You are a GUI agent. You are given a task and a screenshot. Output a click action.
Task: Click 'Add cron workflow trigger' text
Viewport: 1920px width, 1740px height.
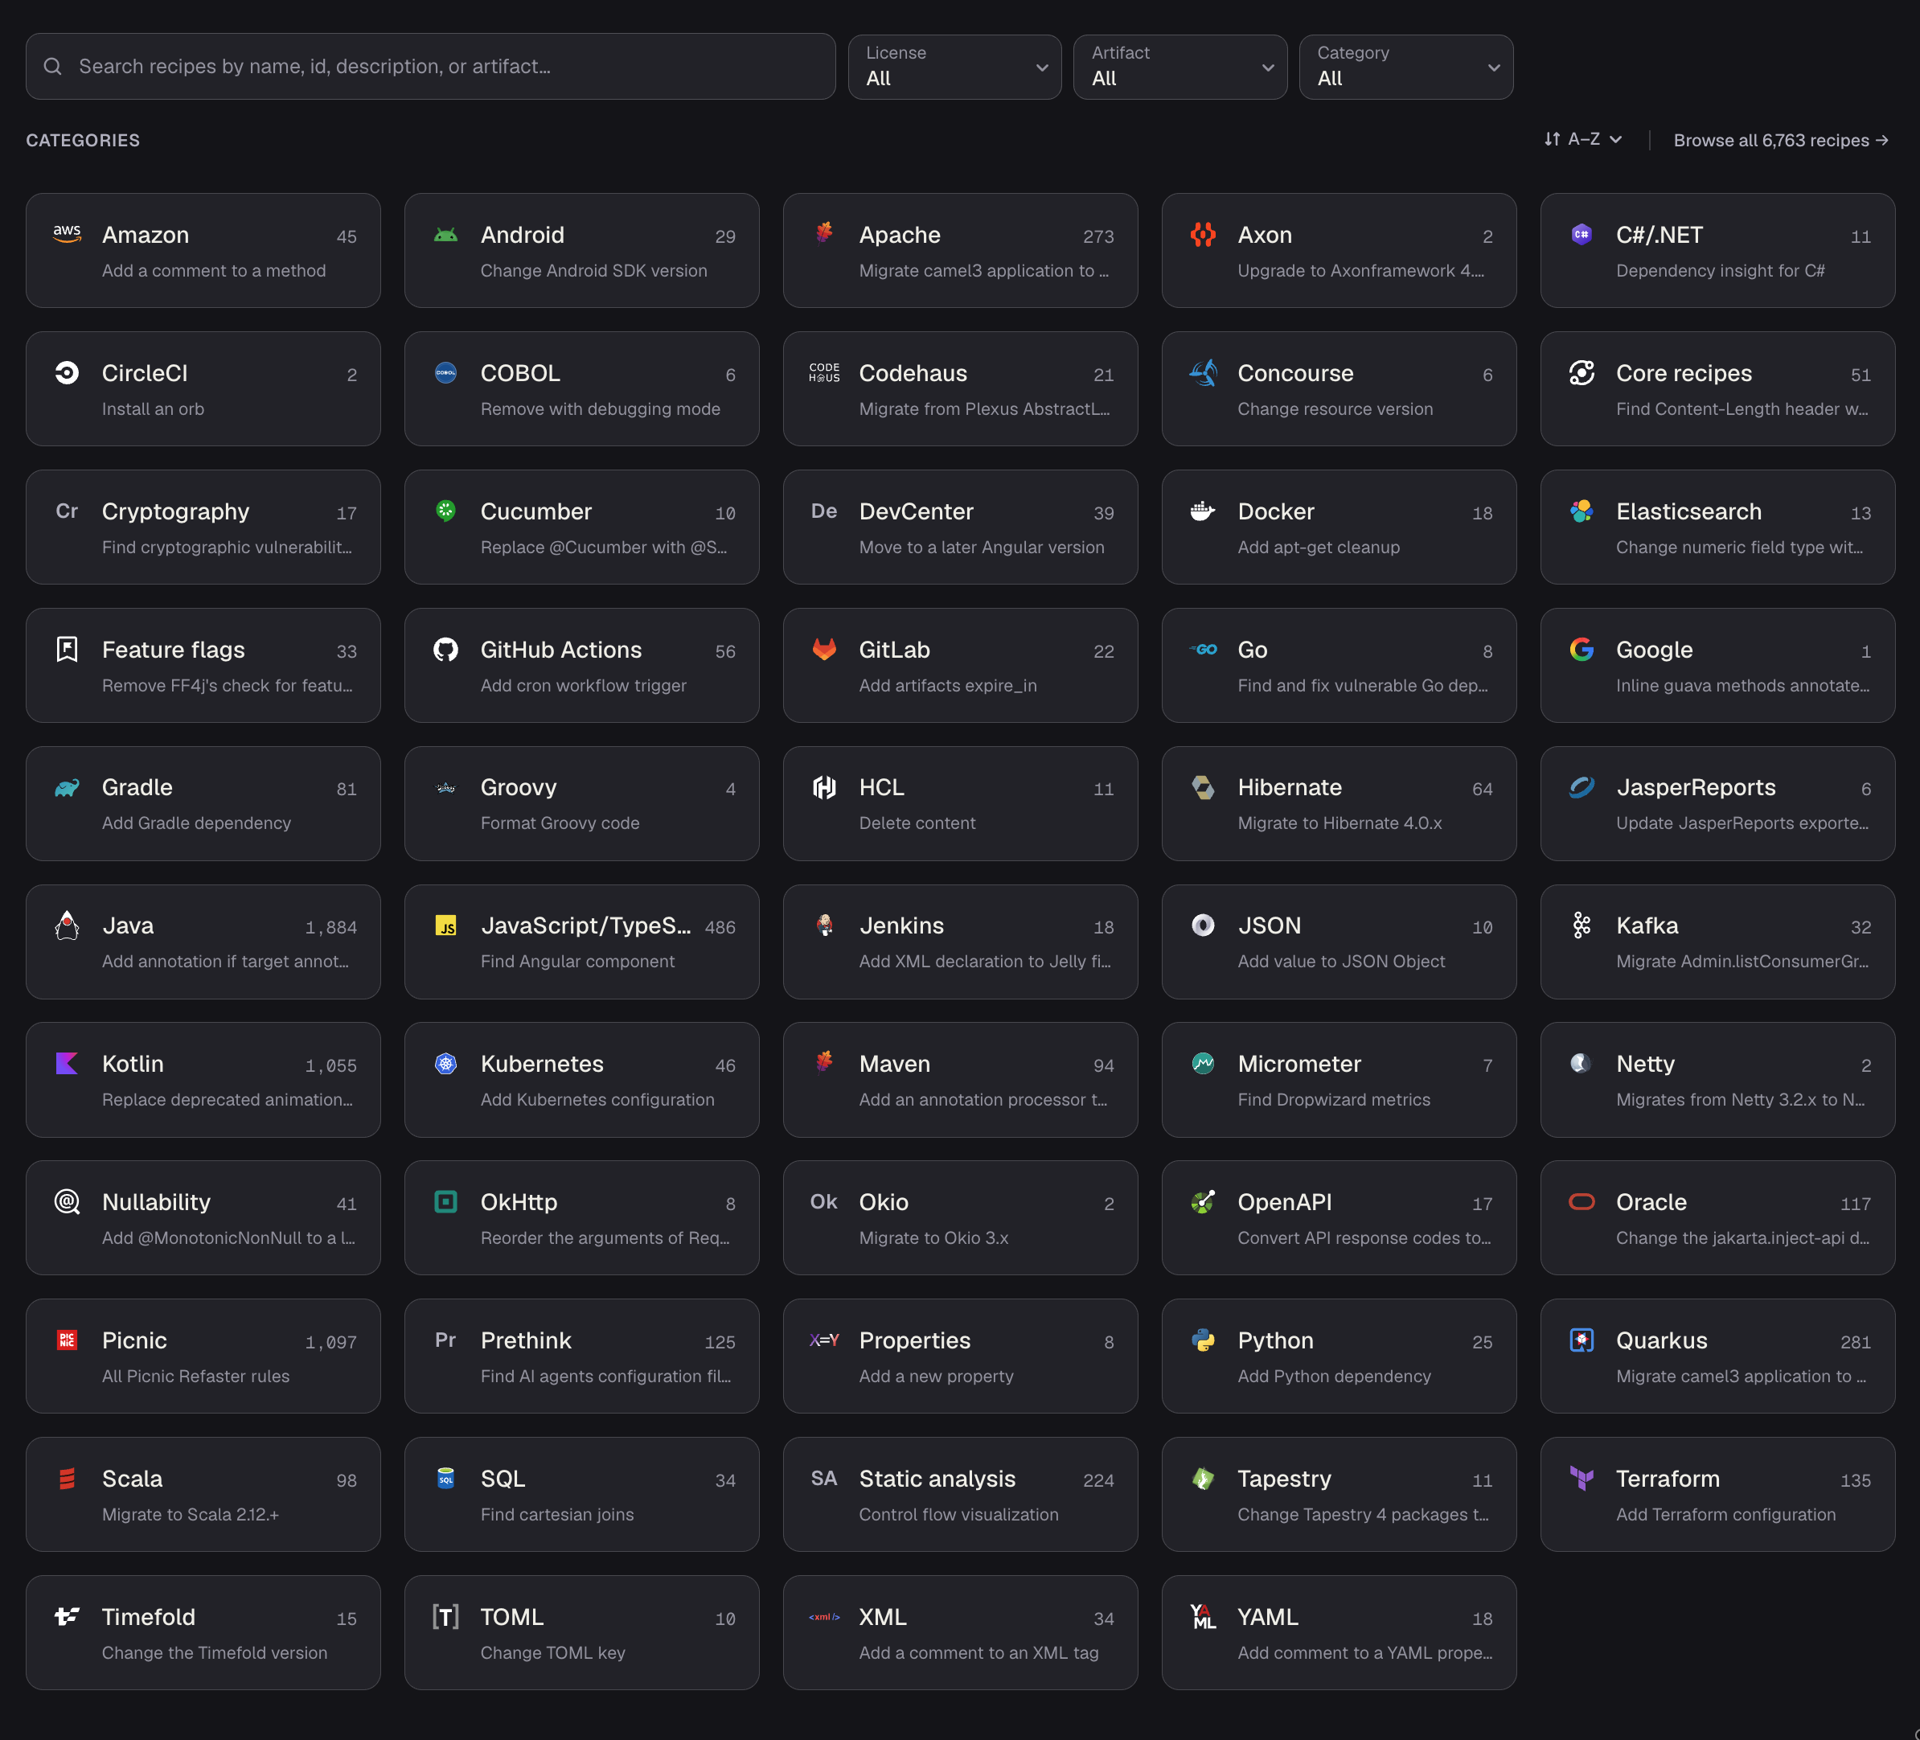pos(583,685)
